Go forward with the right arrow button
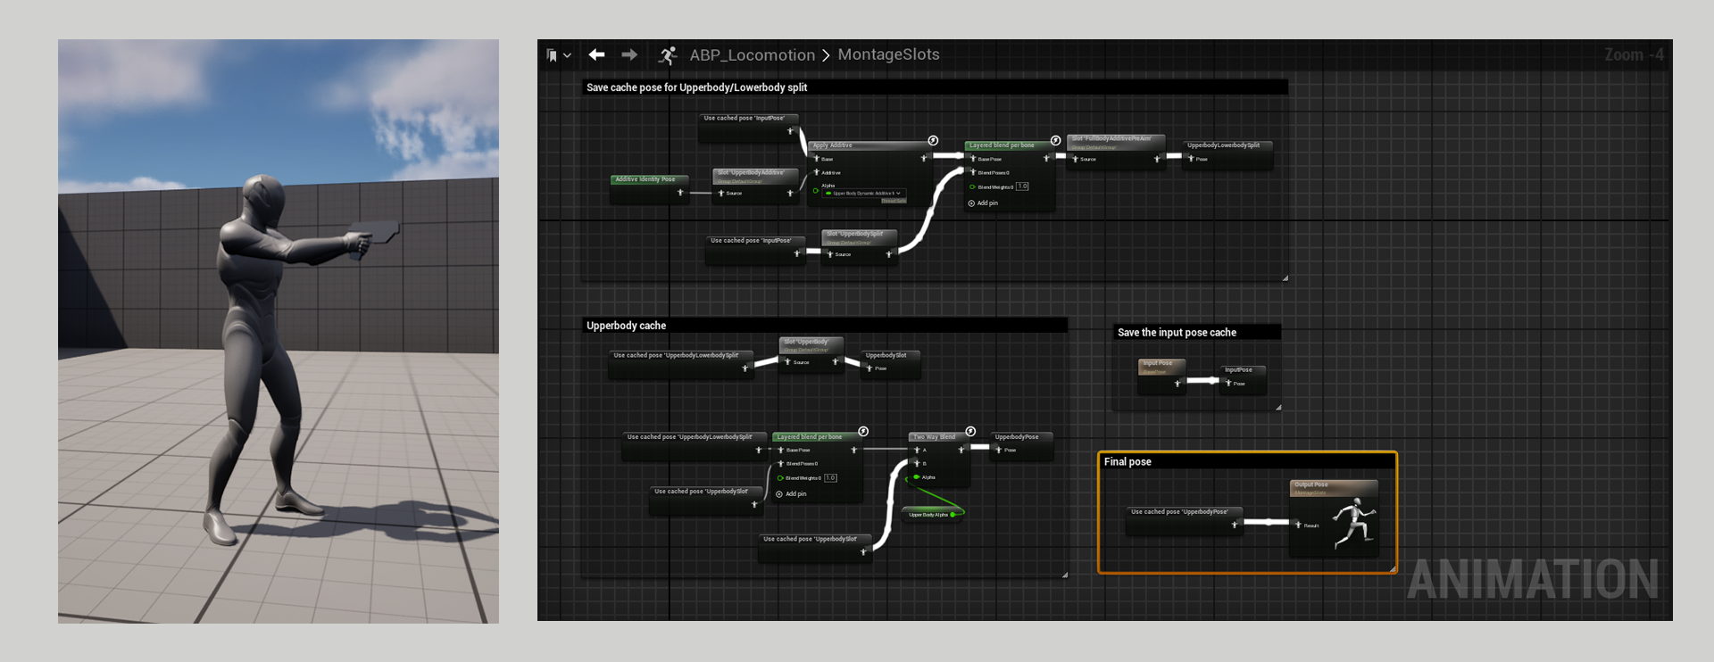Viewport: 1714px width, 662px height. [x=629, y=54]
